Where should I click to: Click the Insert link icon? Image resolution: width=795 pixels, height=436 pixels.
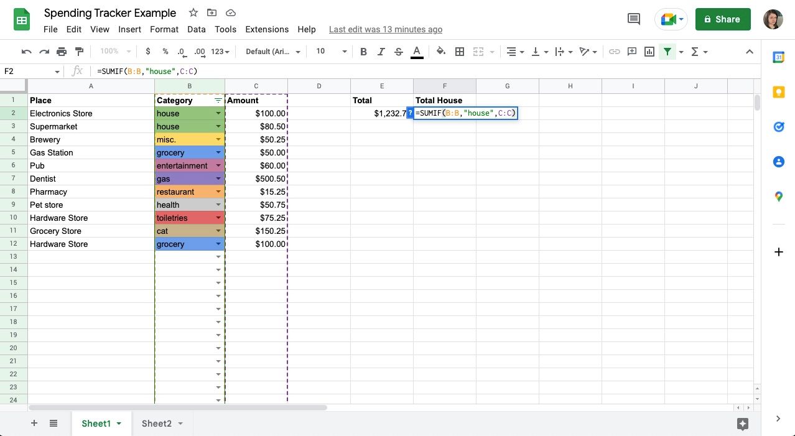click(614, 52)
